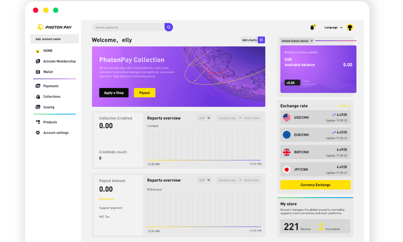Expand the United States Dollar currency selector

(297, 41)
